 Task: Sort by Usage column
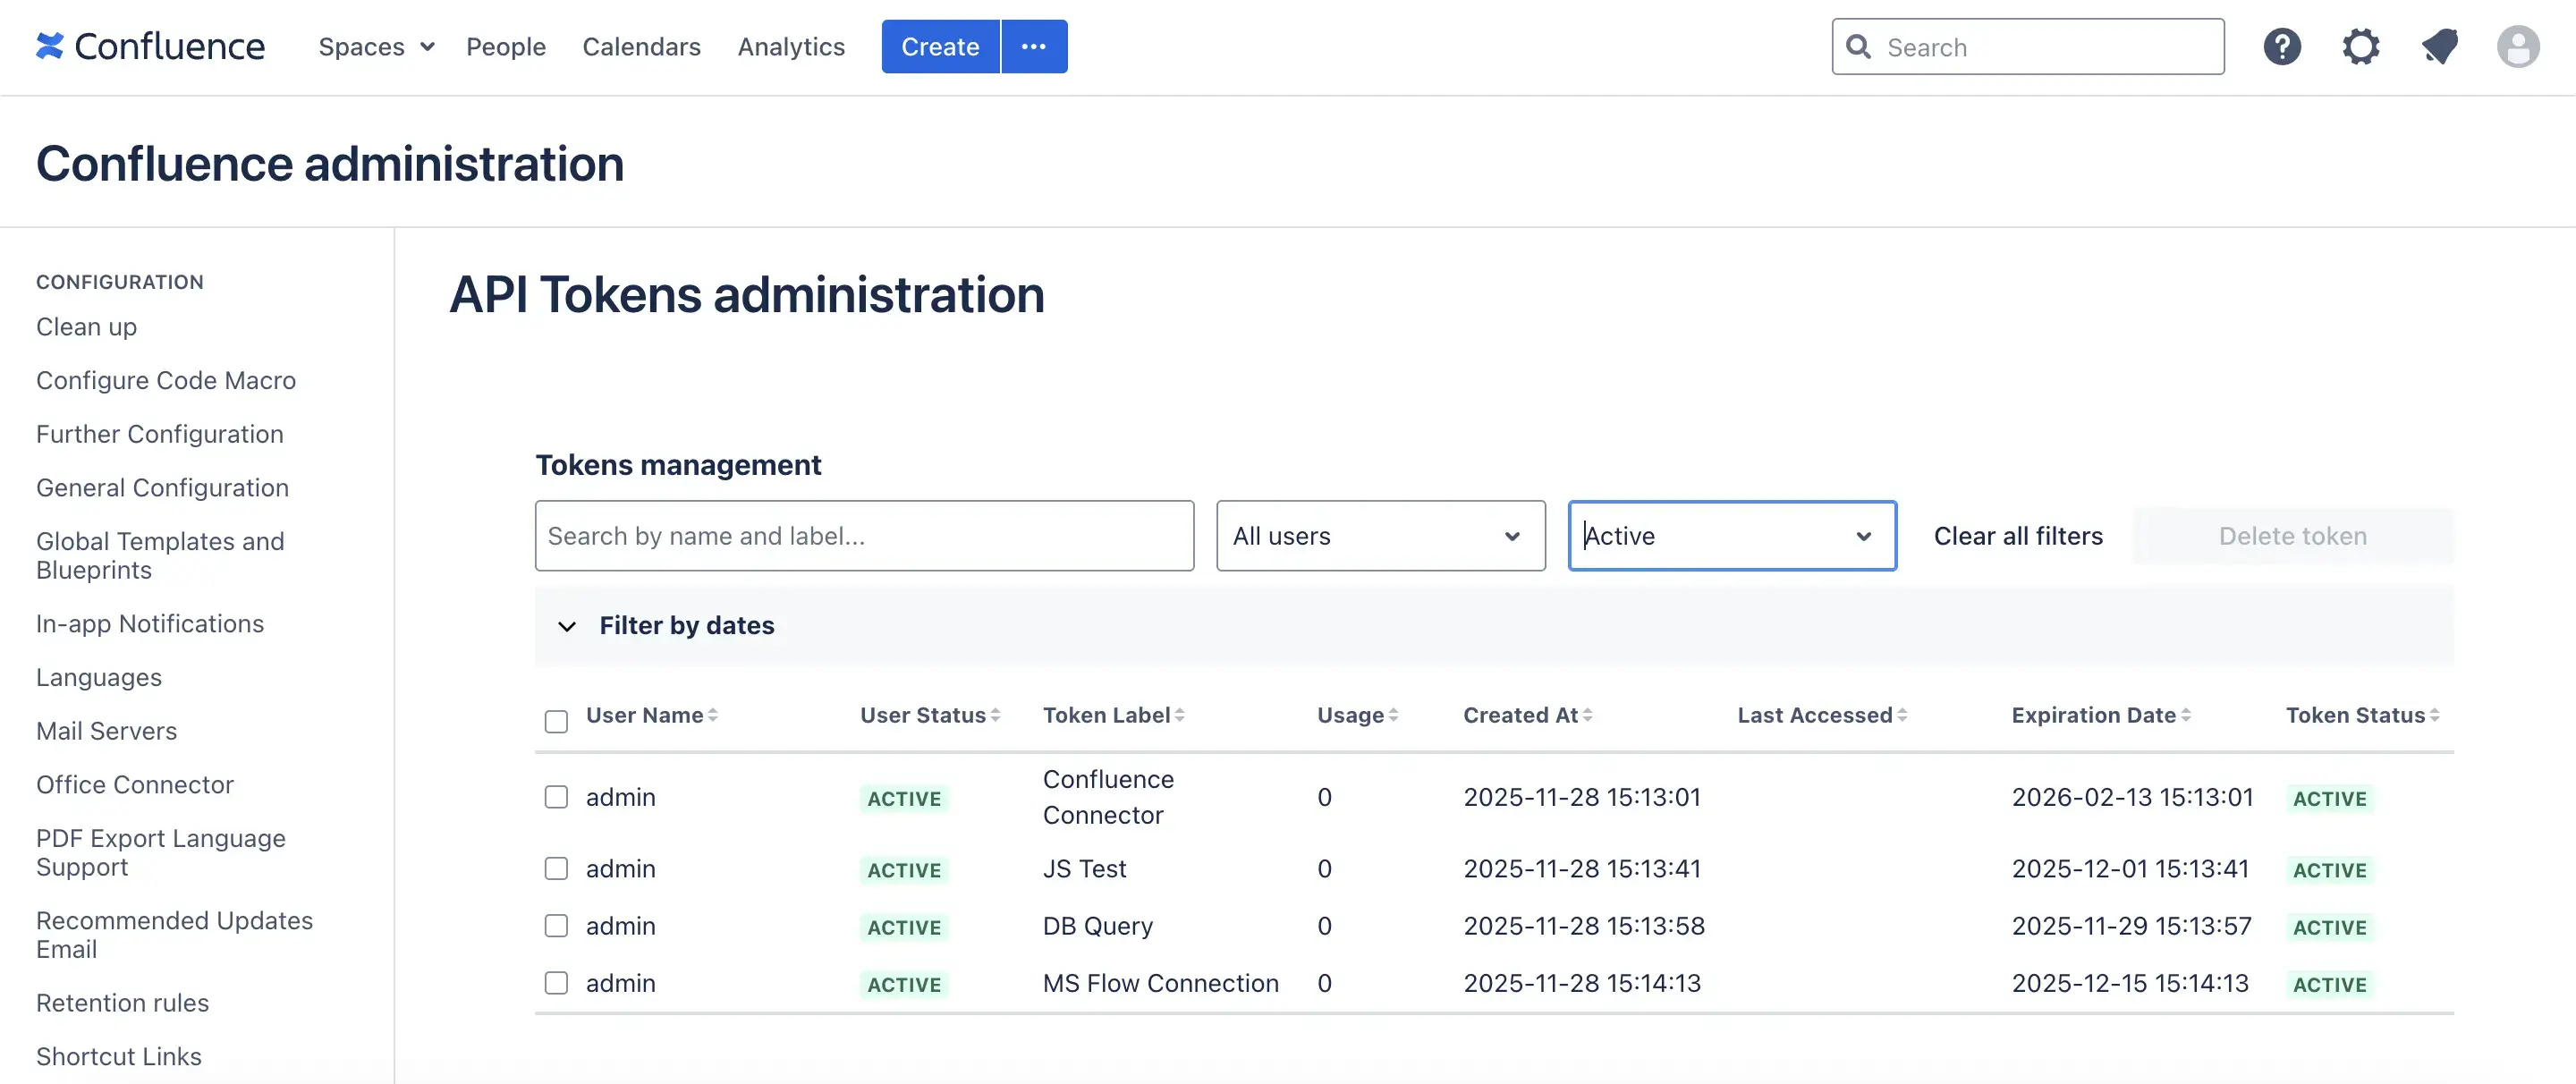pos(1357,715)
